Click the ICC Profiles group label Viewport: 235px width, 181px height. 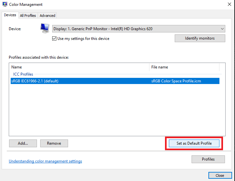[x=23, y=74]
